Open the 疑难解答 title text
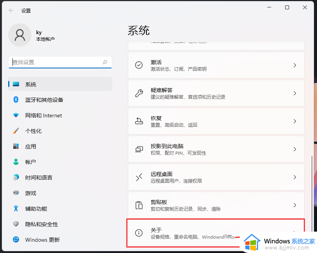Screen dimensions: 317x253 (x=162, y=90)
